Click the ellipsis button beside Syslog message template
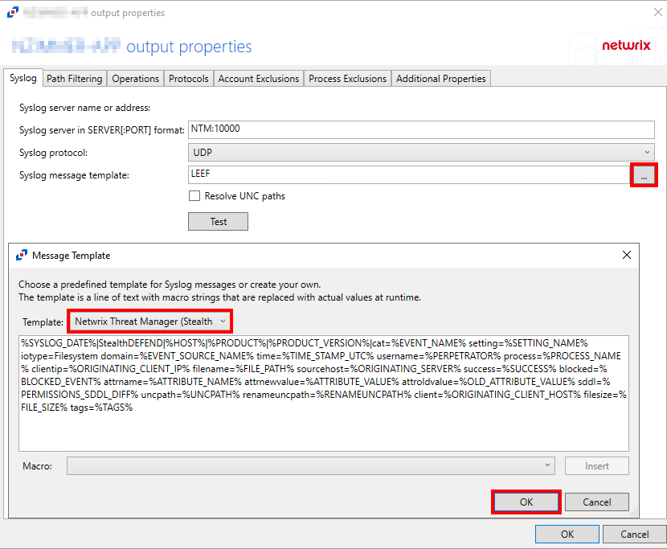667x549 pixels. tap(644, 175)
